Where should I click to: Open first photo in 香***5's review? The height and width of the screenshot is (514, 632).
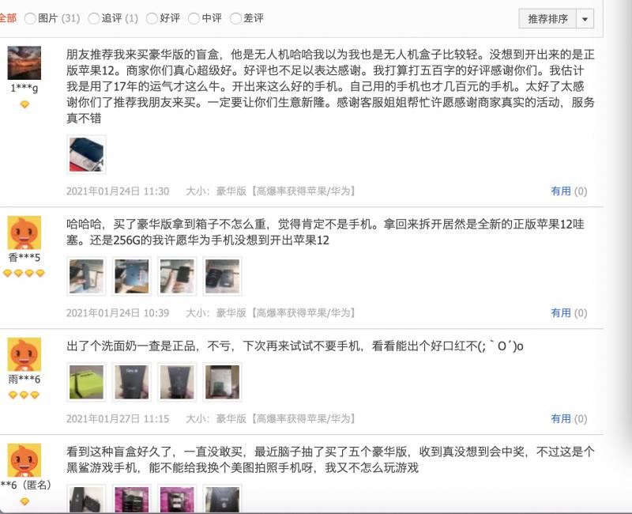(x=86, y=276)
